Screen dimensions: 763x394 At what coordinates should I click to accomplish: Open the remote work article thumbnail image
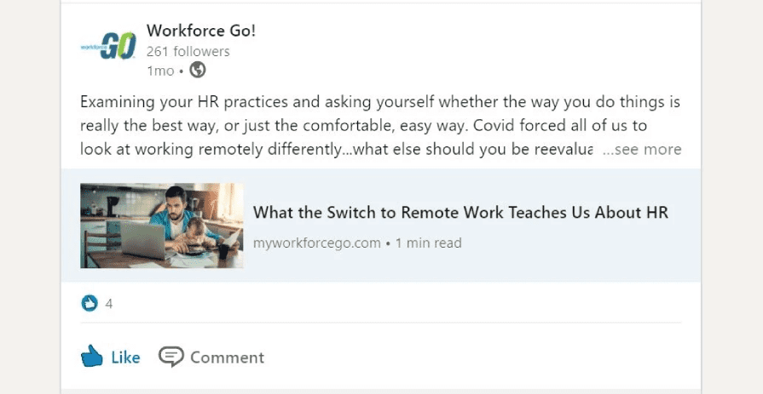(x=161, y=226)
